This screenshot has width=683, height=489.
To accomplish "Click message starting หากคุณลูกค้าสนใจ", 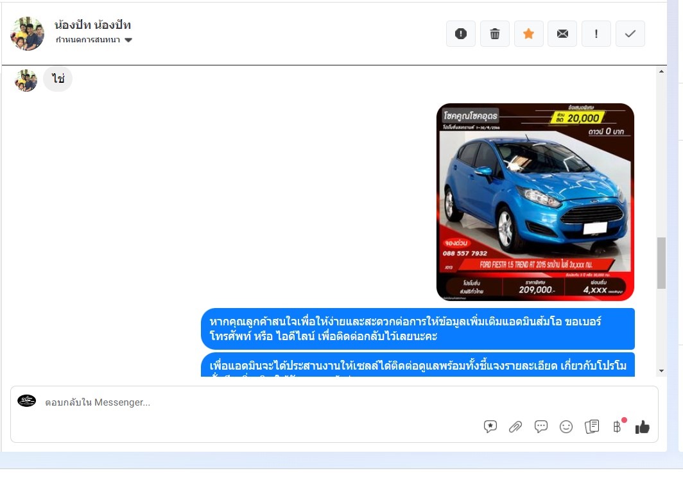I will 418,329.
